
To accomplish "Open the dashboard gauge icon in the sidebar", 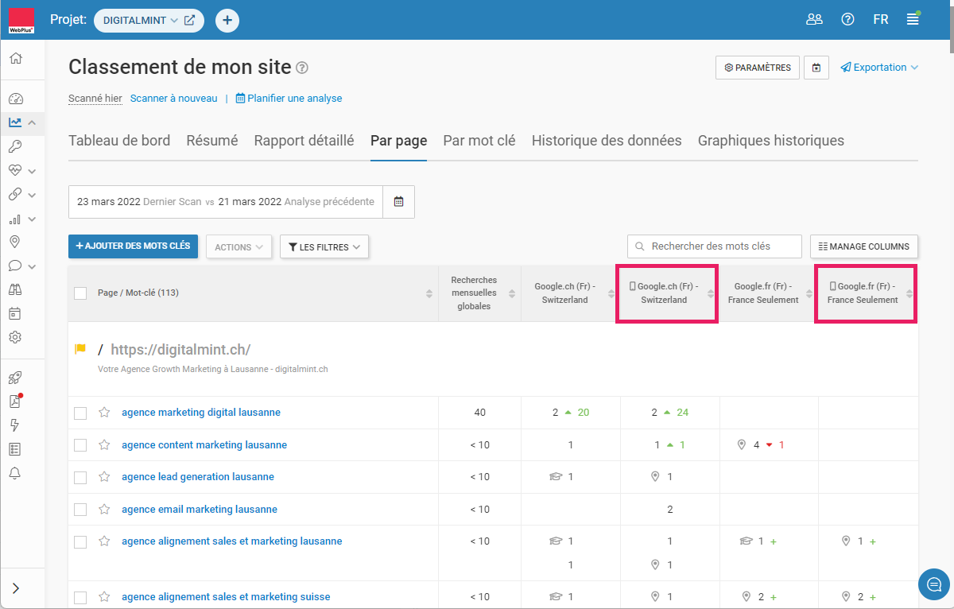I will pyautogui.click(x=15, y=99).
